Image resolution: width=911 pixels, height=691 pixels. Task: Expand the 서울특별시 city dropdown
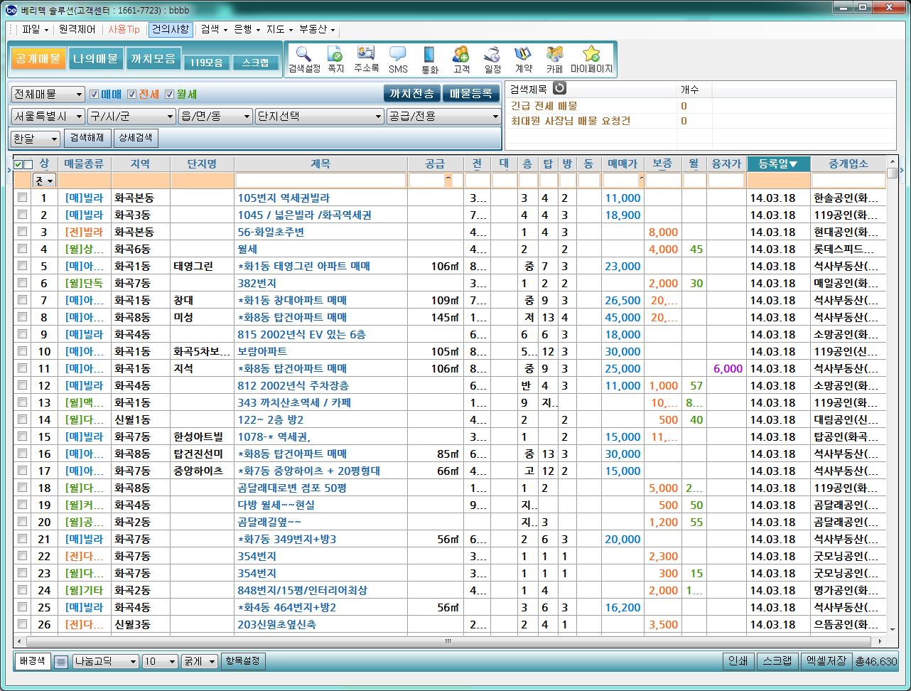[x=48, y=117]
